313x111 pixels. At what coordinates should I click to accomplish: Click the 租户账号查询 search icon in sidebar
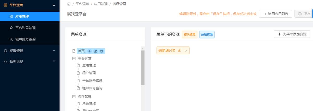tap(11, 39)
